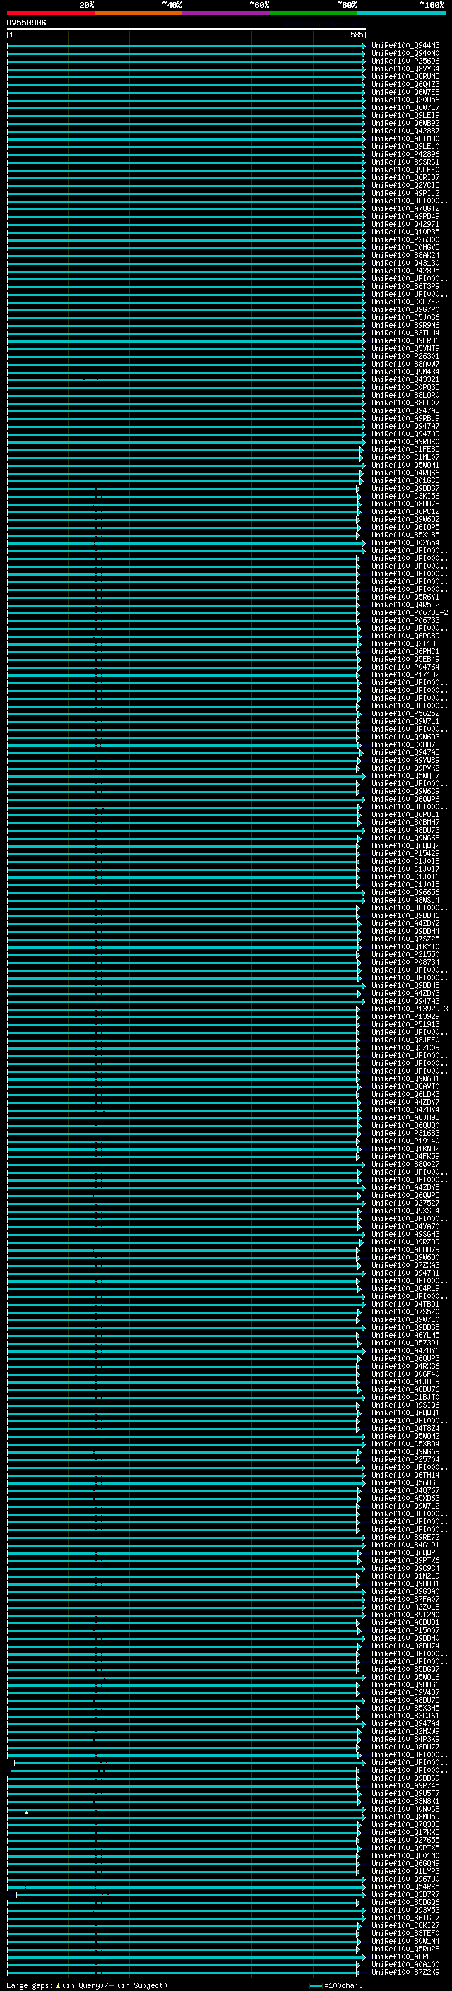452x1991 pixels.
Task: Open hit UniRef100_B0BMH7
Action: tap(405, 822)
